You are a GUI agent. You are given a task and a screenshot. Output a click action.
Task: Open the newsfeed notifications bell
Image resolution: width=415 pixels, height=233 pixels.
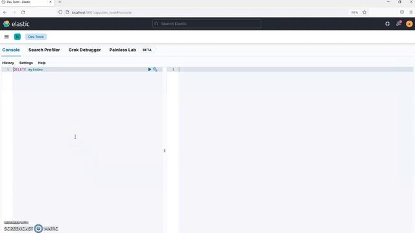pyautogui.click(x=398, y=24)
